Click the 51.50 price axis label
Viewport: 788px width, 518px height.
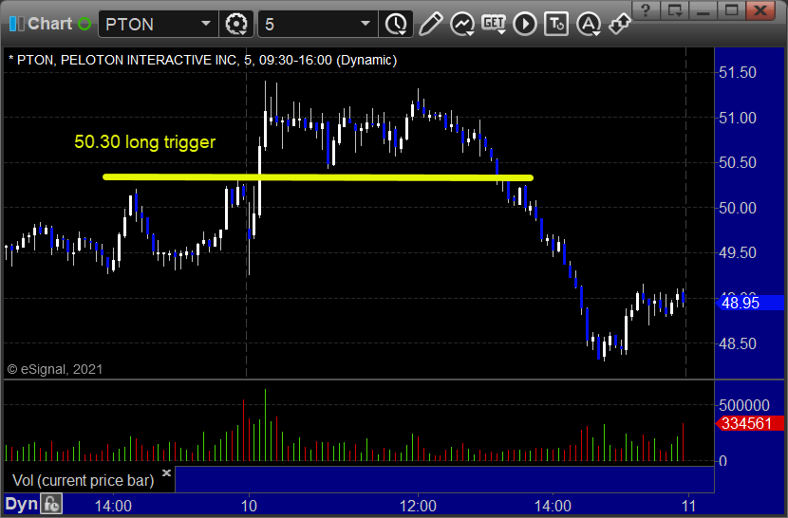[x=738, y=73]
